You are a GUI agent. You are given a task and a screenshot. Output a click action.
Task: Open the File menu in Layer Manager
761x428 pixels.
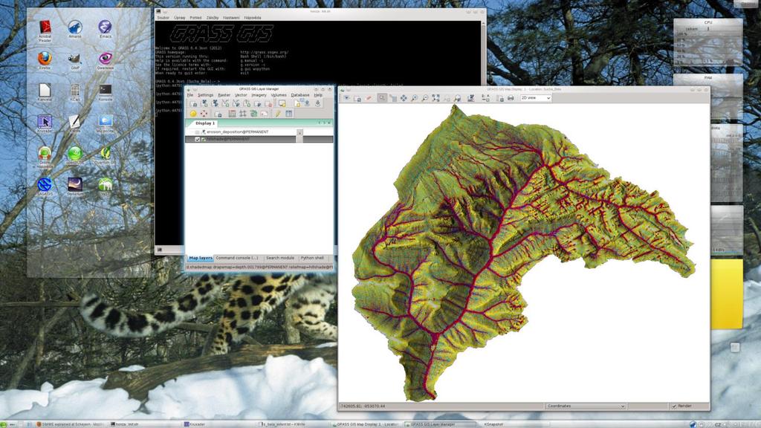click(x=190, y=95)
